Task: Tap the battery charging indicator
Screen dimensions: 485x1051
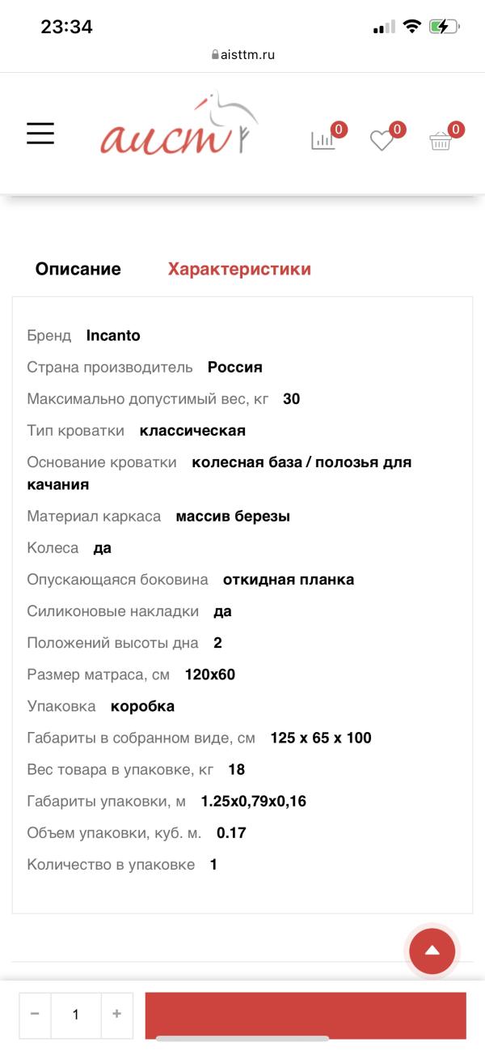Action: (444, 27)
